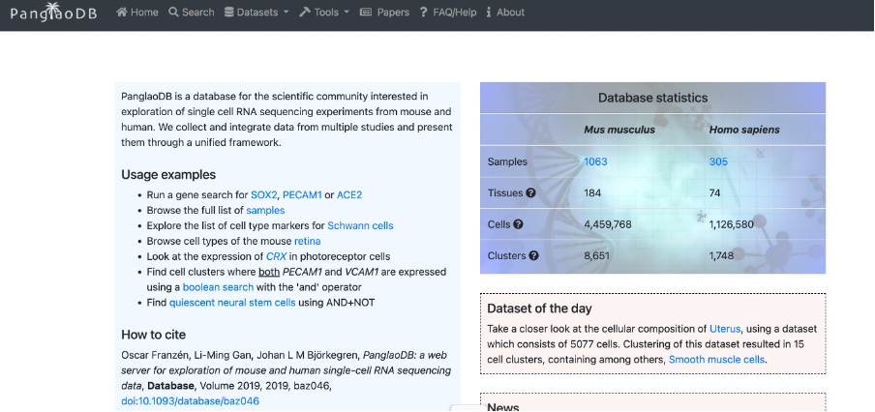Click the PECAM1 gene search link
The width and height of the screenshot is (875, 412).
(302, 194)
